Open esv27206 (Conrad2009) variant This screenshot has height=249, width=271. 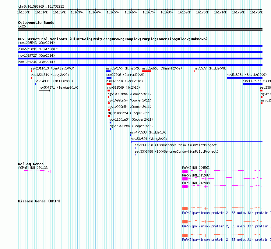pos(125,75)
